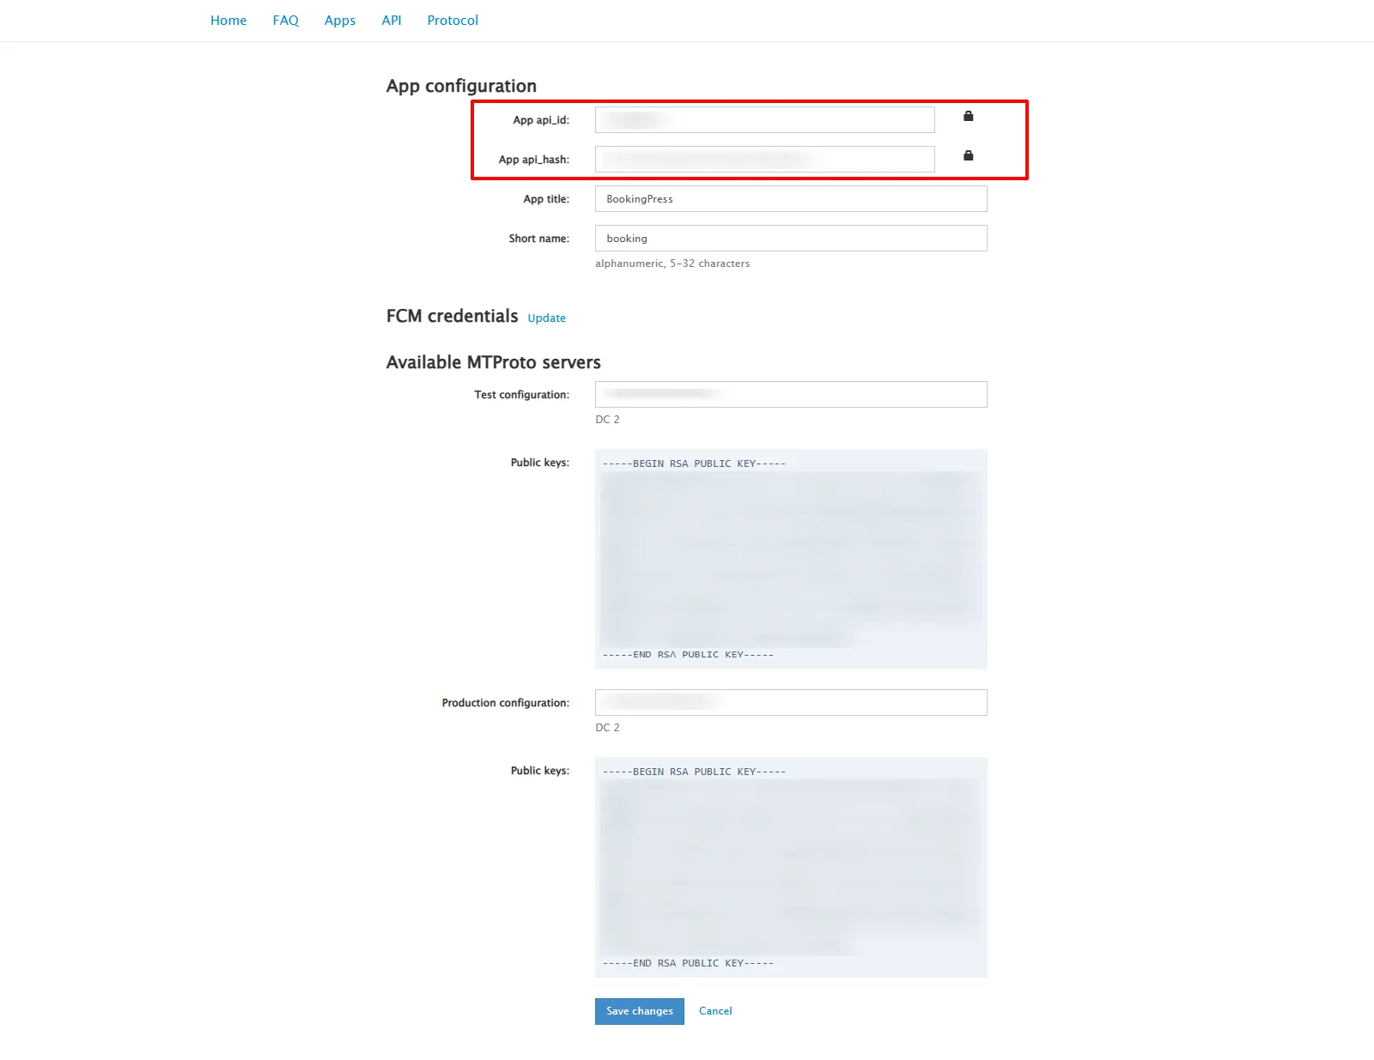Select the Production configuration address field
This screenshot has width=1374, height=1060.
coord(791,703)
